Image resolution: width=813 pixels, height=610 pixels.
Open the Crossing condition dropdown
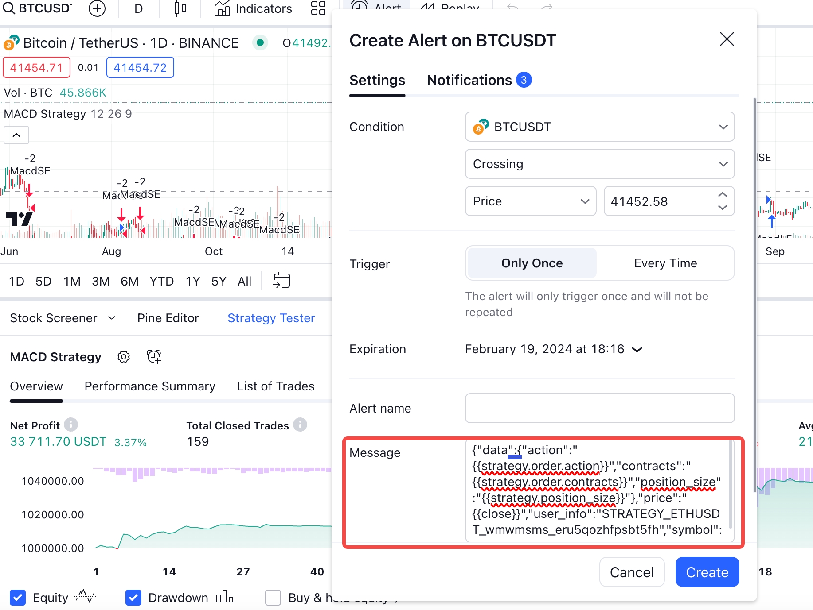[x=599, y=164]
